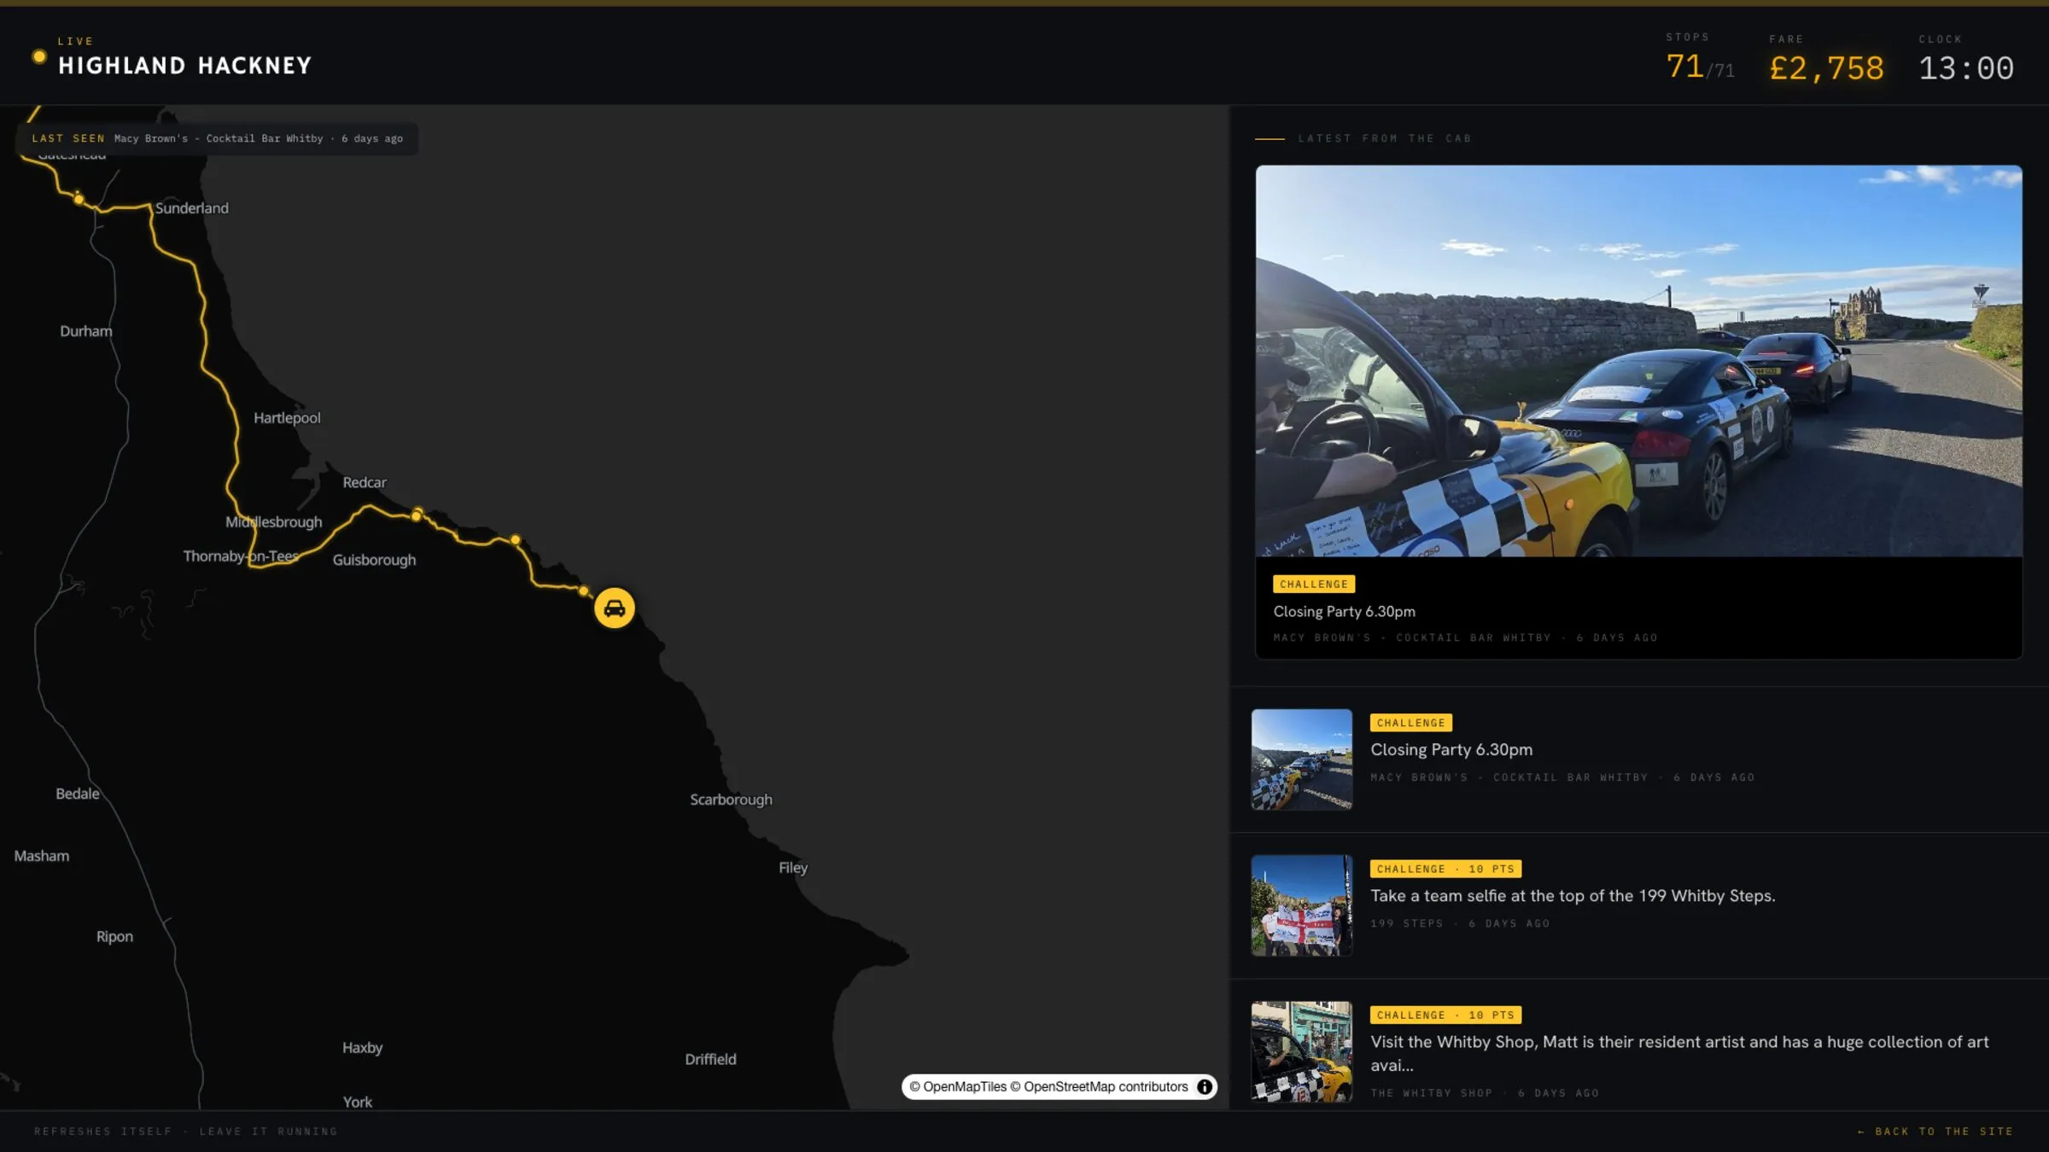Select 'Take a team selfie' challenge title
The width and height of the screenshot is (2049, 1152).
pos(1573,896)
